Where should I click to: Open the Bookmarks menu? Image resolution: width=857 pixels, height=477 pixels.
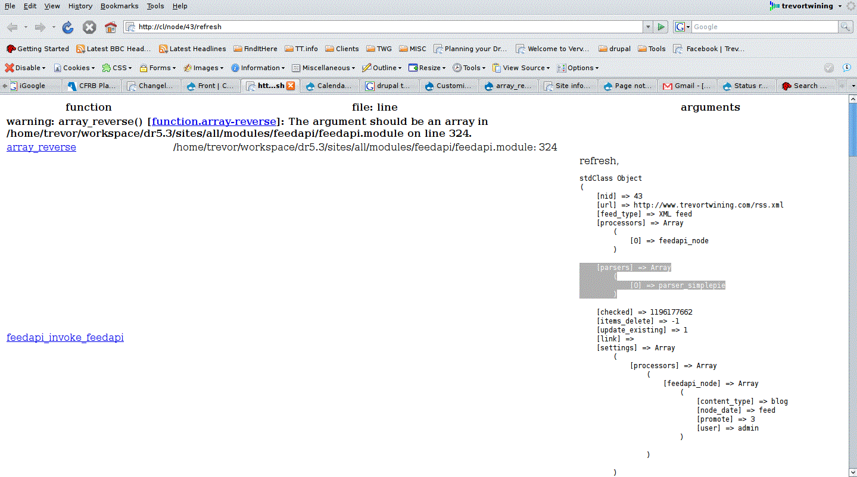(x=119, y=6)
